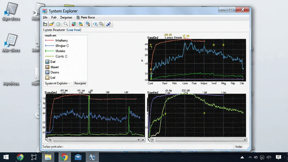Follow the blue Loan Pool link
This screenshot has width=288, height=162.
(x=74, y=30)
